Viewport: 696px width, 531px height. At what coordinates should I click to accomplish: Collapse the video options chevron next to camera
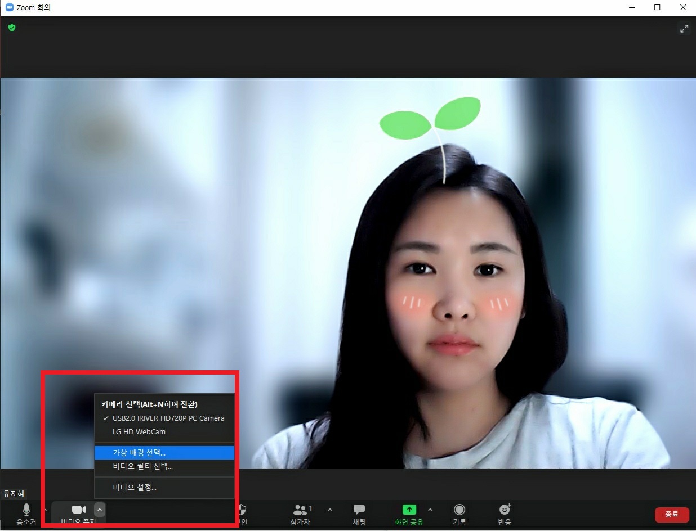click(x=100, y=510)
